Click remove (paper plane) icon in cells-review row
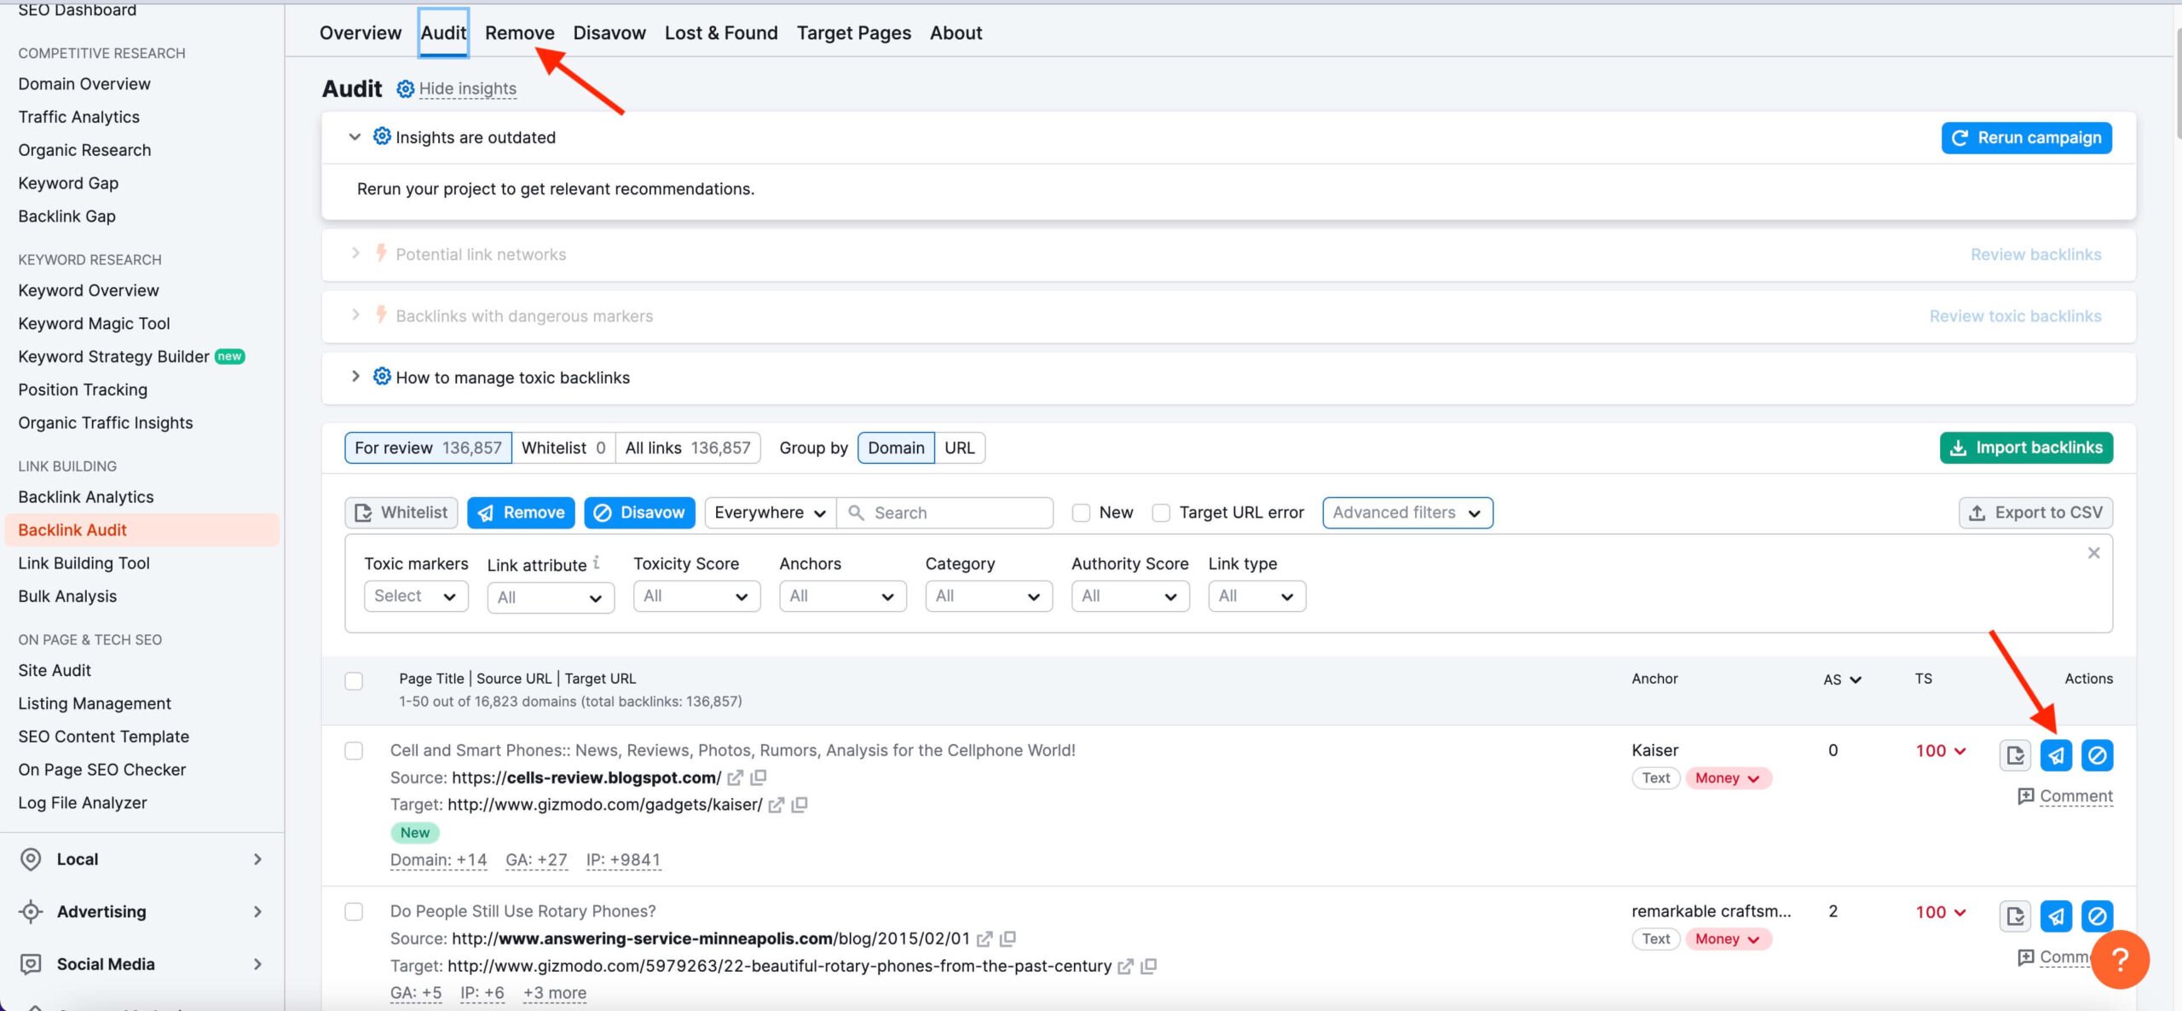The image size is (2182, 1011). (x=2056, y=755)
